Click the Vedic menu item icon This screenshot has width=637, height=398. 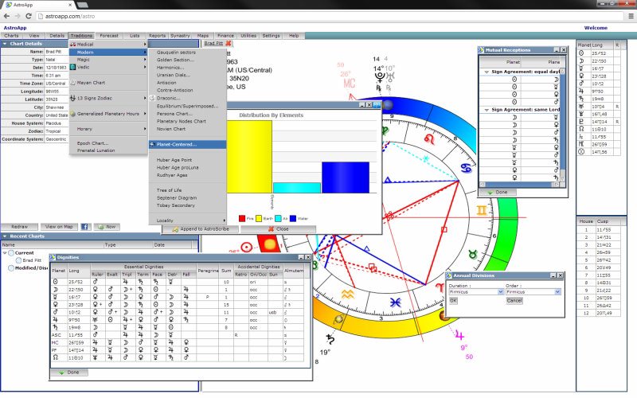pos(72,67)
